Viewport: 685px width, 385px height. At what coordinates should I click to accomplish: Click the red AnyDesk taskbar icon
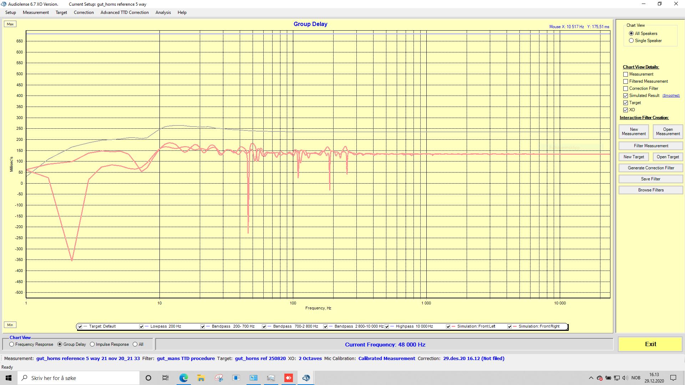coord(289,378)
